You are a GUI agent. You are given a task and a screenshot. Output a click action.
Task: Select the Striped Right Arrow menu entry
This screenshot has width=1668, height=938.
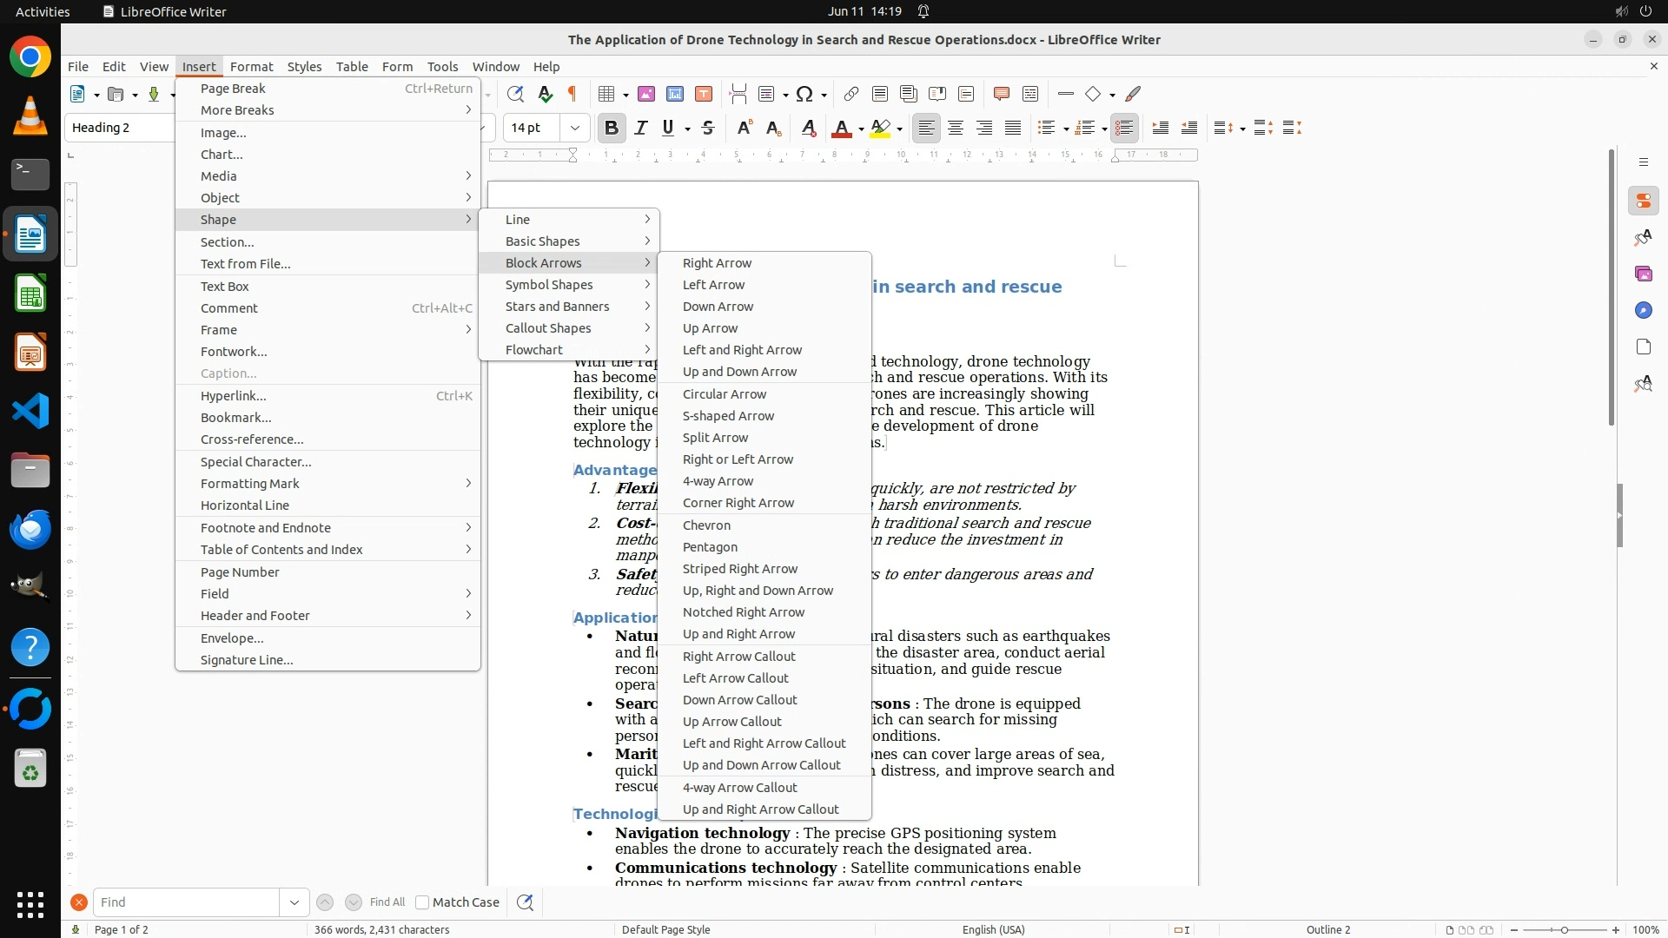tap(739, 569)
